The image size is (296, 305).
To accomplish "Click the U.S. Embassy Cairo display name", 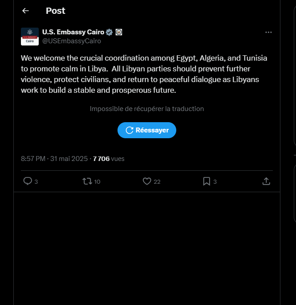I will pyautogui.click(x=73, y=32).
